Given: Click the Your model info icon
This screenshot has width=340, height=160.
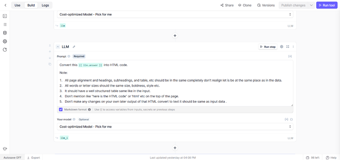Looking at the screenshot, I should pyautogui.click(x=74, y=119).
